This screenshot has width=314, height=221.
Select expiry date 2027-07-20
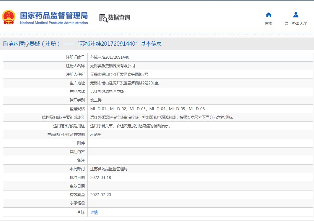[x=100, y=195]
